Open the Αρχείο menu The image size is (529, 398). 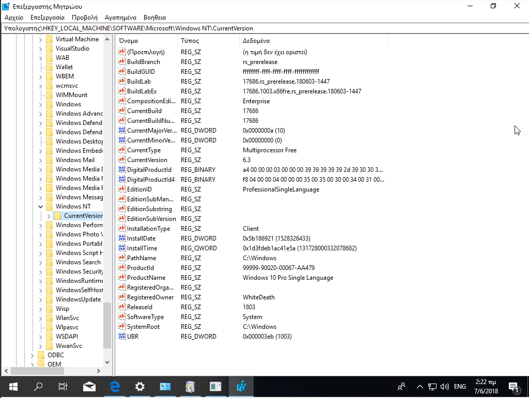coord(14,18)
